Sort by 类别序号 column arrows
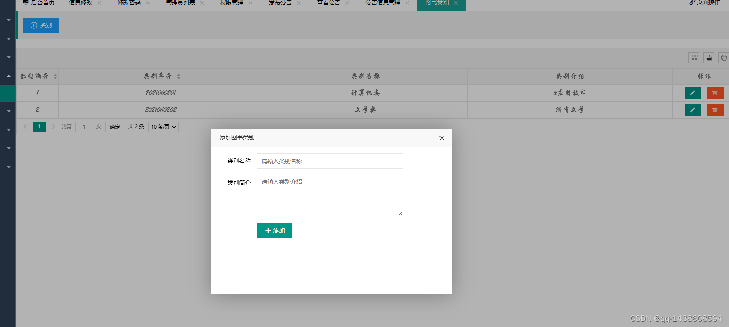 point(179,76)
